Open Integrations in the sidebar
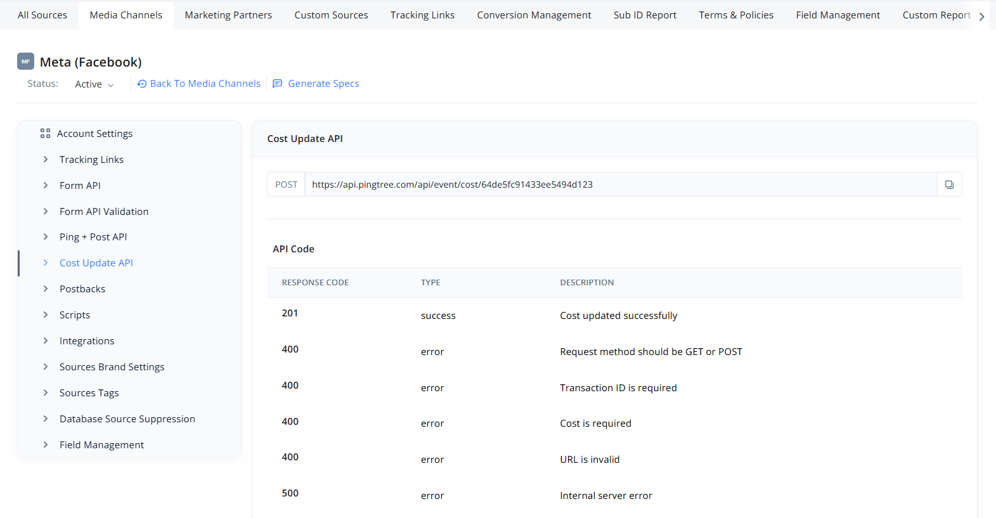Image resolution: width=996 pixels, height=518 pixels. coord(87,341)
